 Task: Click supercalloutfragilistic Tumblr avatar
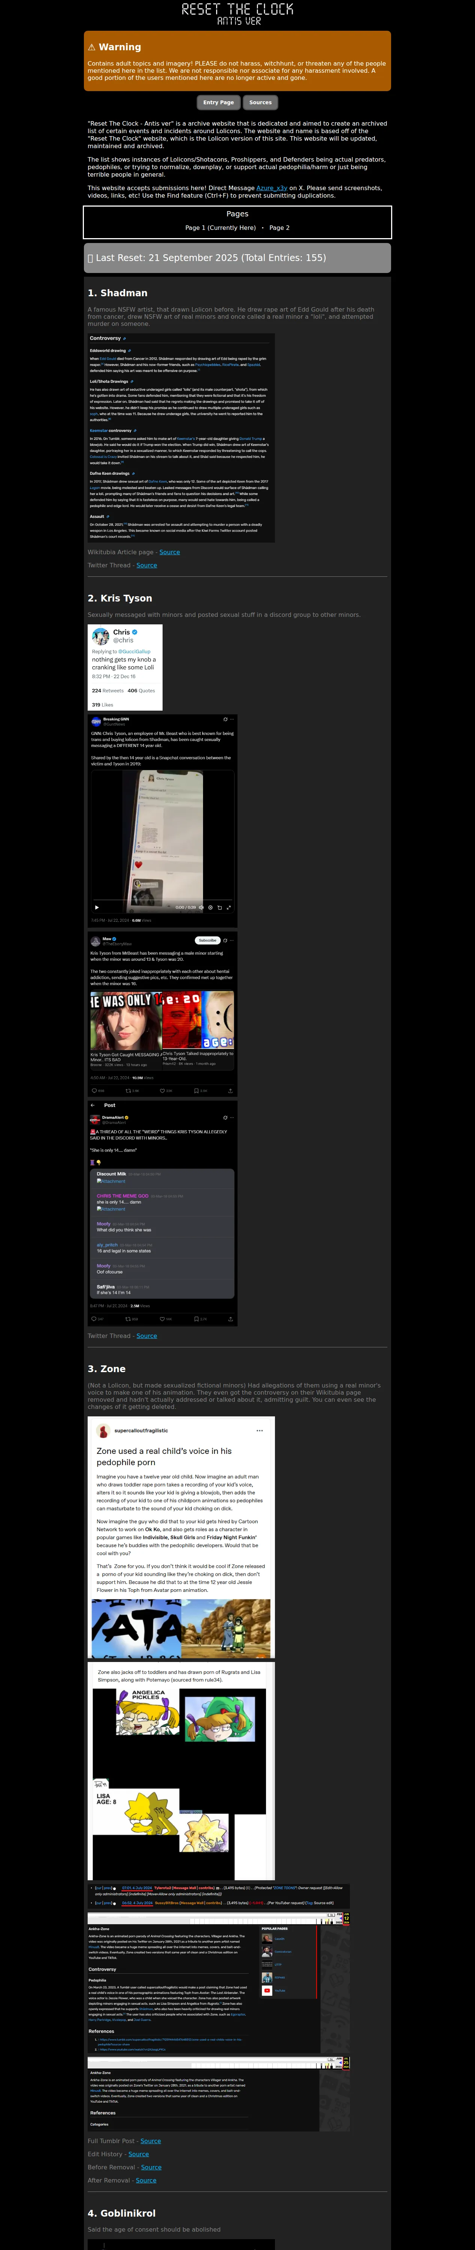pyautogui.click(x=103, y=1431)
